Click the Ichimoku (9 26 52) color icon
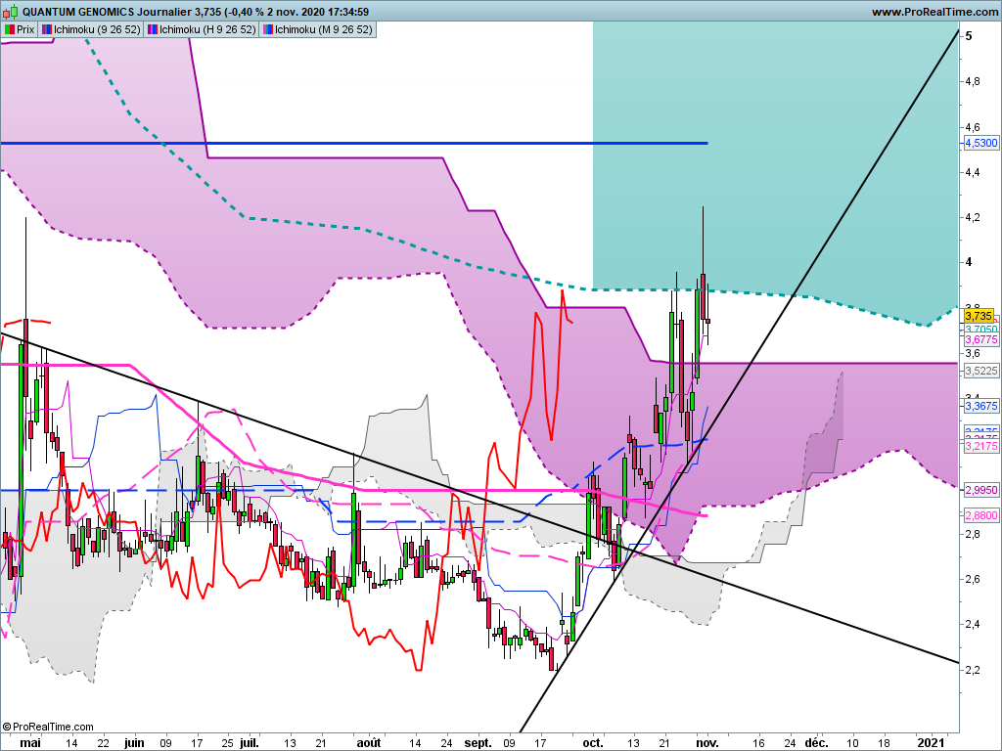The image size is (1002, 751). (47, 29)
